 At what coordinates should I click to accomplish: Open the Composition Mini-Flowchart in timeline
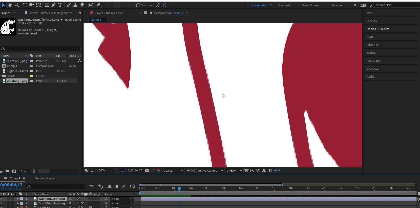(x=92, y=187)
